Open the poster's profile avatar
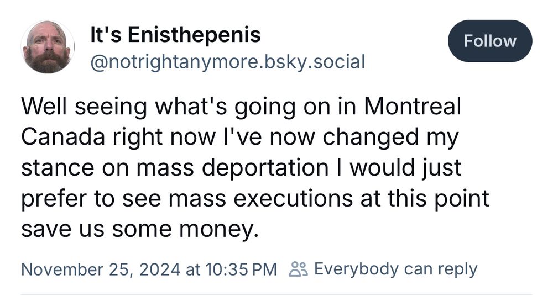The height and width of the screenshot is (296, 553). tap(47, 47)
